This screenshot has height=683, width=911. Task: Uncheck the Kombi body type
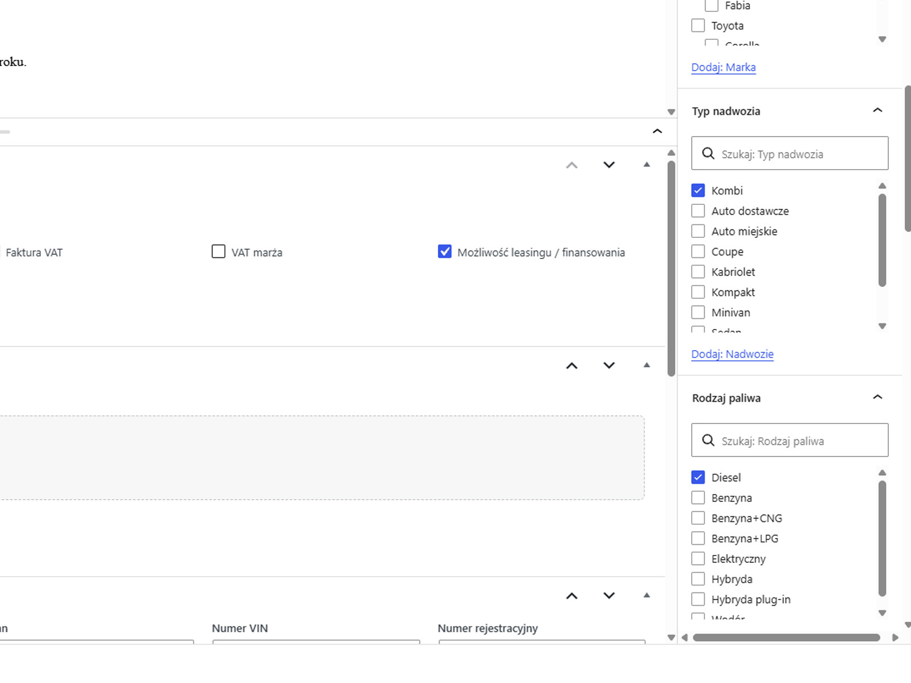pyautogui.click(x=698, y=190)
